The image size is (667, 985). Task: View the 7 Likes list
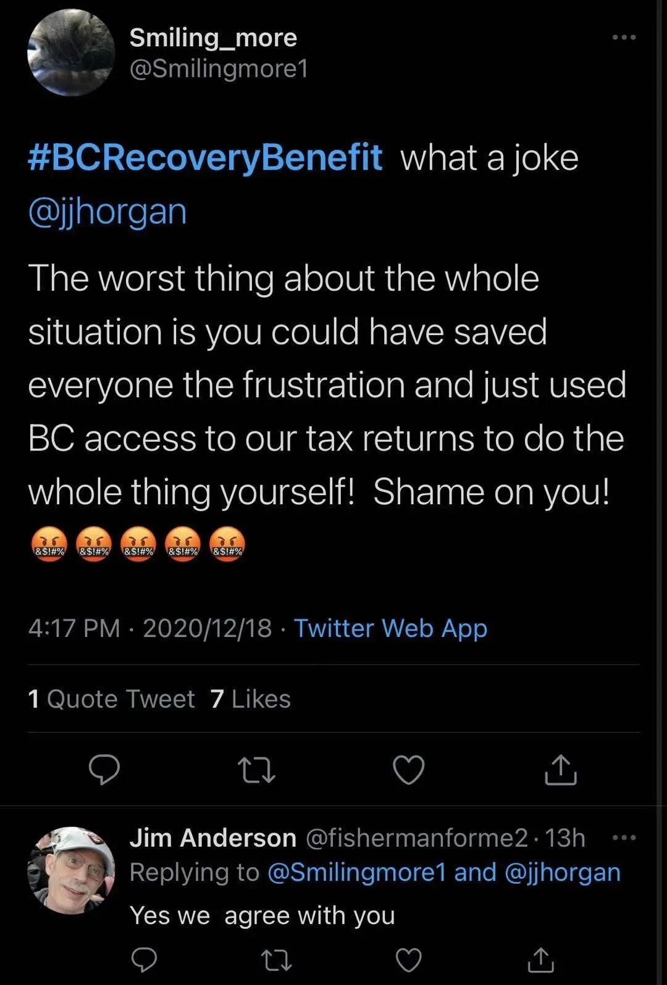[x=250, y=699]
